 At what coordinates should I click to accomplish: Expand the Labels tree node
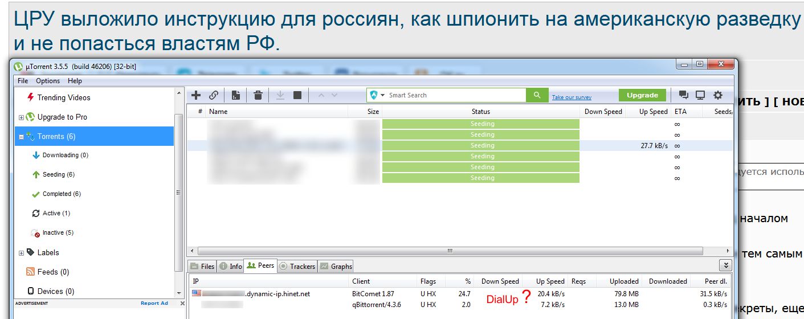point(21,253)
